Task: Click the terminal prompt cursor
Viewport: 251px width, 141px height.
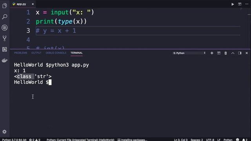Action: click(50, 82)
